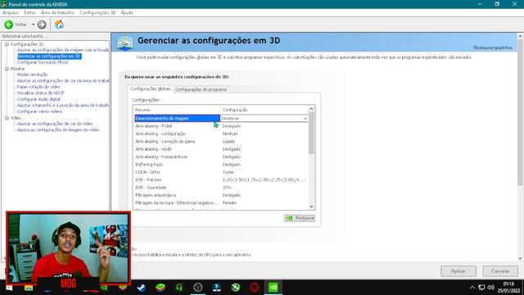The height and width of the screenshot is (295, 524).
Task: Open the red circular app in taskbar
Action: pyautogui.click(x=255, y=288)
